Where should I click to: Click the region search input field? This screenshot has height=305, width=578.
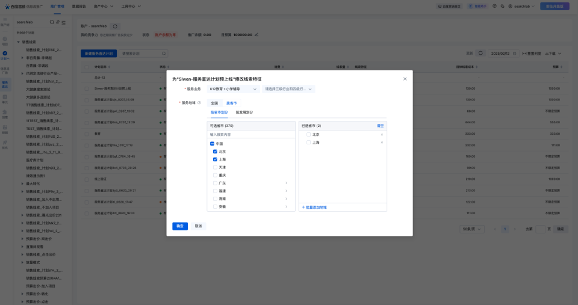[x=252, y=134]
